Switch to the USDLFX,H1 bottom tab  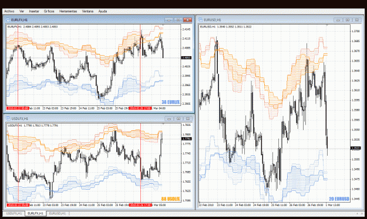pyautogui.click(x=14, y=213)
